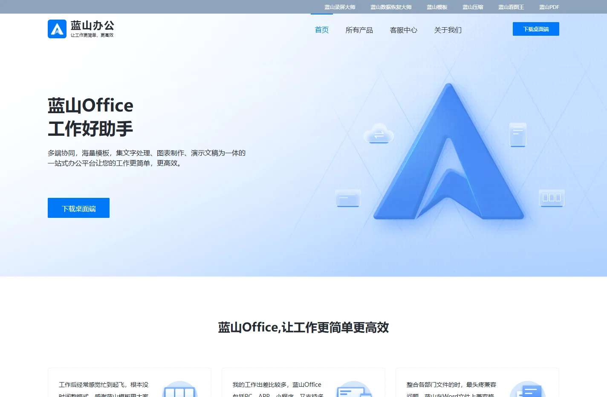The height and width of the screenshot is (397, 607).
Task: Click the three-column table icon in hero graphic
Action: coord(552,198)
